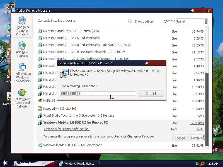Click the Notepad++ program icon in list
This screenshot has height=167, width=223.
[40, 109]
